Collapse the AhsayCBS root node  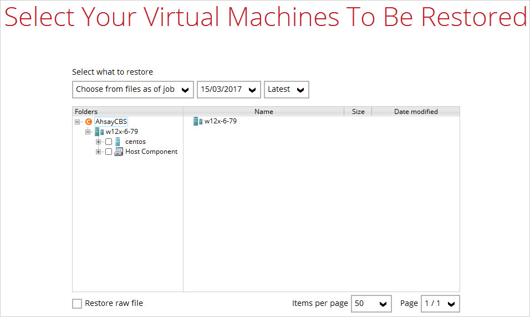(x=77, y=122)
